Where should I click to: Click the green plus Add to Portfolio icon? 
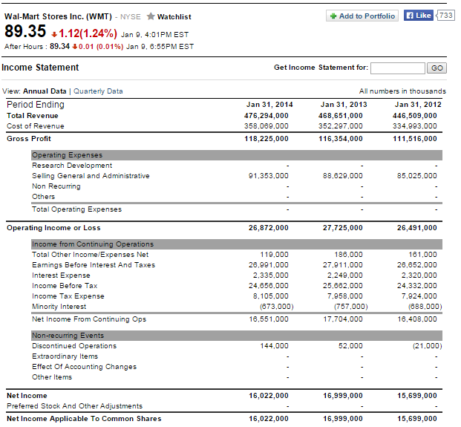pos(333,16)
